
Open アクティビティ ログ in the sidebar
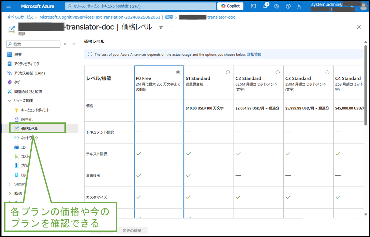point(23,64)
